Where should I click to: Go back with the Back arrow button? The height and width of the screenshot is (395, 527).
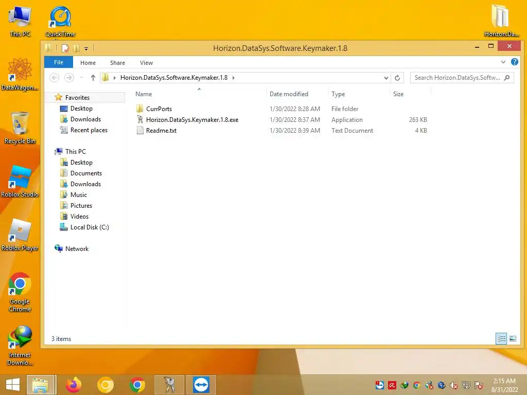(54, 78)
